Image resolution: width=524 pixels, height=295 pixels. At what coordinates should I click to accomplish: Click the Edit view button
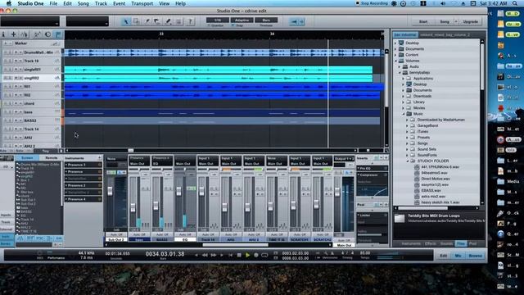(x=443, y=256)
